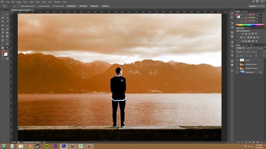Open the Window menu
Screen dimensions: 266x149
[57, 2]
